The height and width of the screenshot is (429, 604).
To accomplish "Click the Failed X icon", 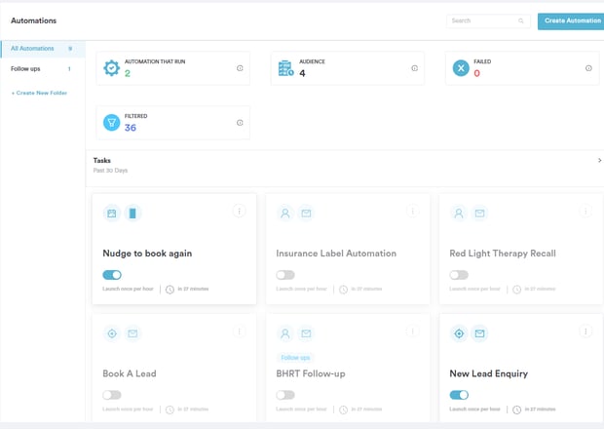I will [x=460, y=68].
